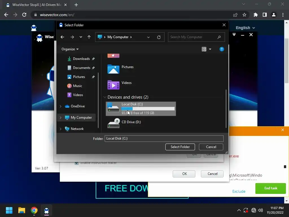The image size is (289, 217).
Task: Select Local Disk (C:) drive
Action: 141,109
